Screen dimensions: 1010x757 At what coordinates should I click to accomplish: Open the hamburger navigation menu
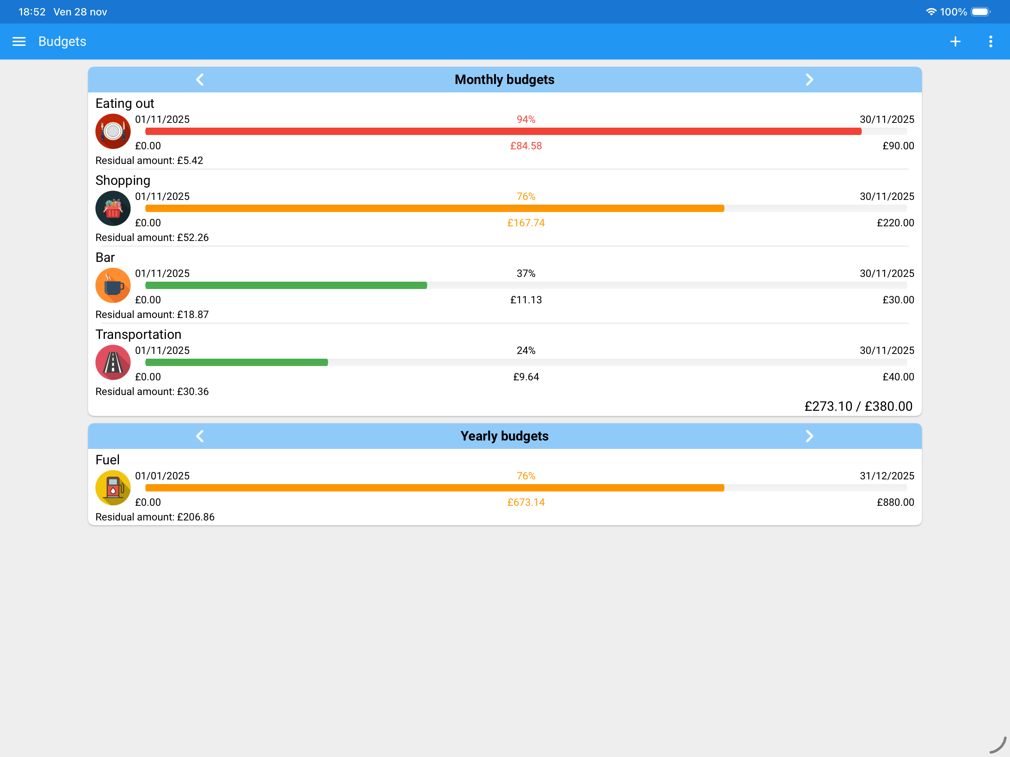pos(19,41)
